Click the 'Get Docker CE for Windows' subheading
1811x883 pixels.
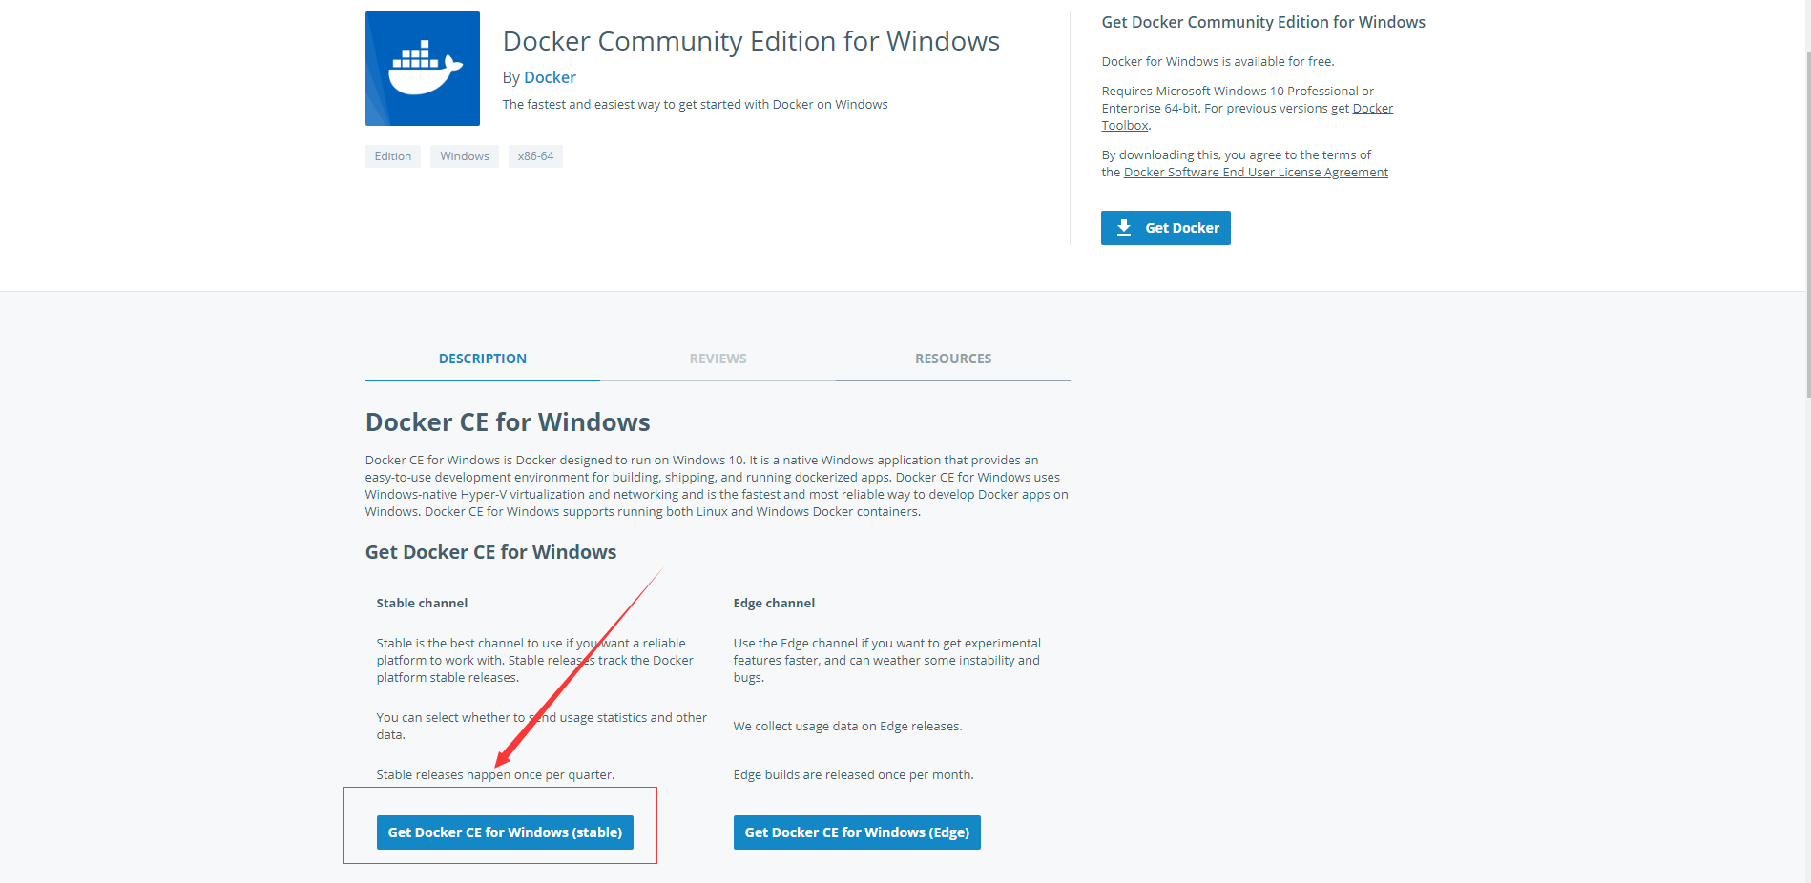coord(490,552)
